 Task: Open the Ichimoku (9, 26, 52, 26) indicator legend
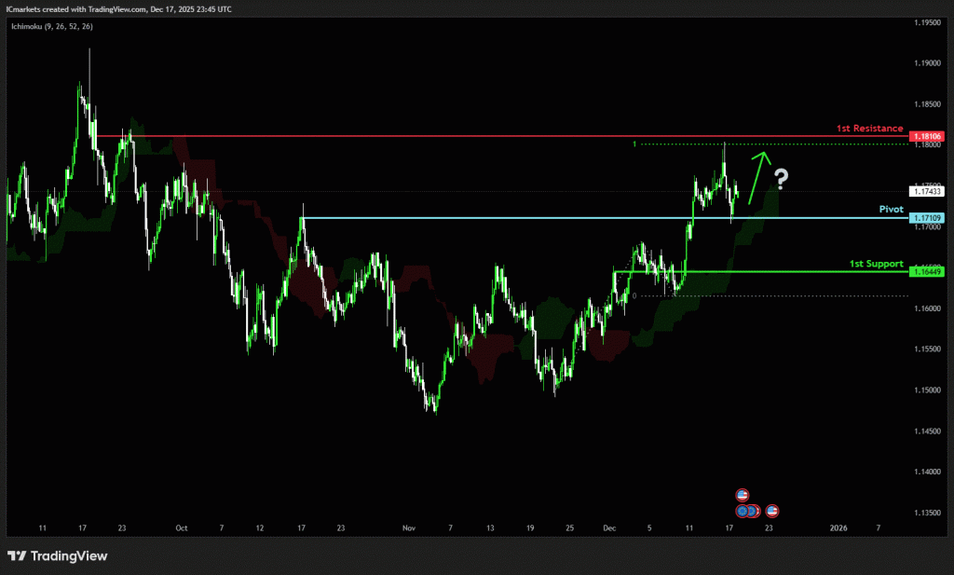click(49, 26)
